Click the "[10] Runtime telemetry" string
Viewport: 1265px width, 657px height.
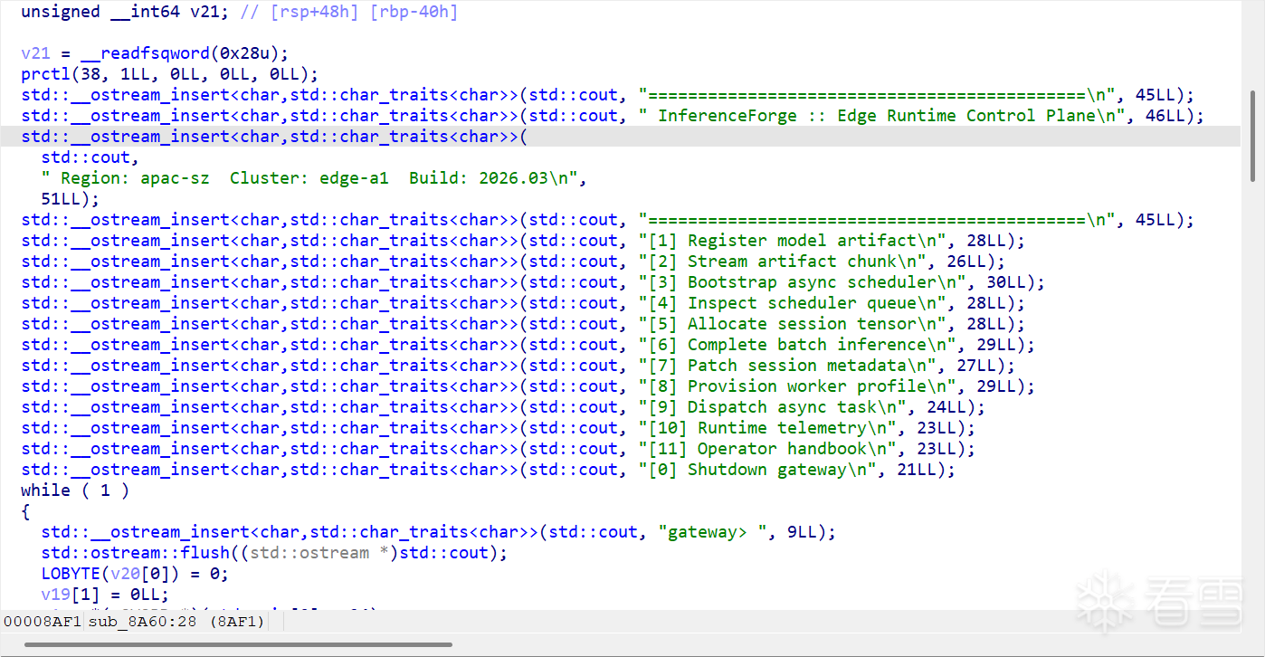[x=772, y=428]
